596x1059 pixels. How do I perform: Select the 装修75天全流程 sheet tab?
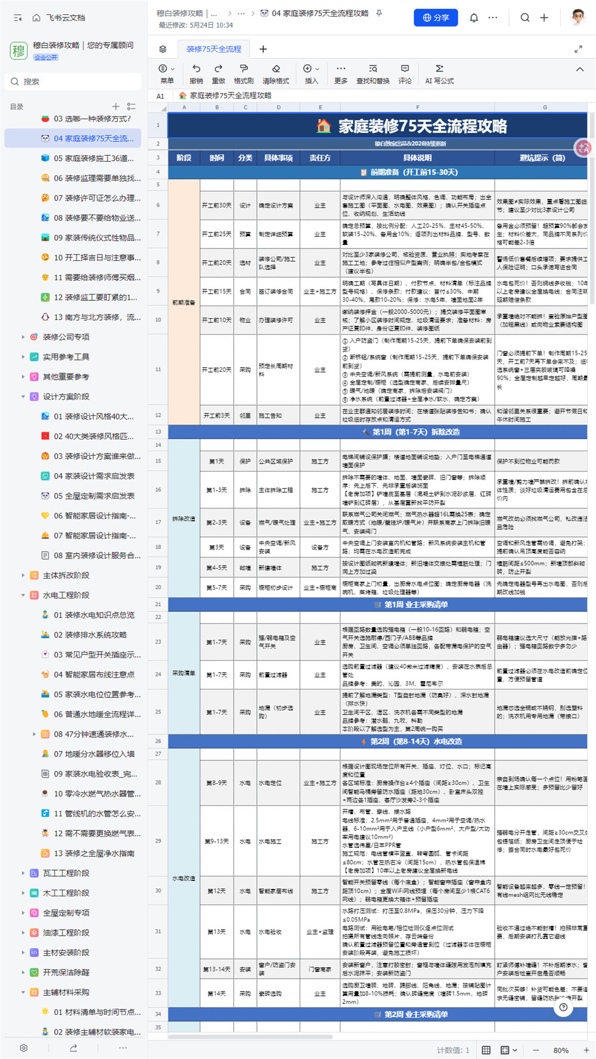213,49
